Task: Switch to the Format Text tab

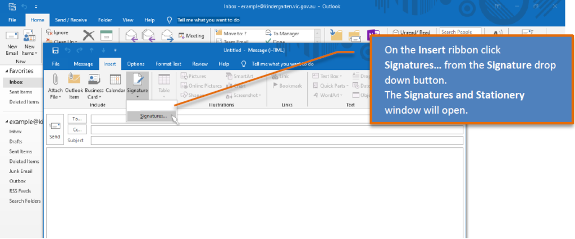Action: 168,64
